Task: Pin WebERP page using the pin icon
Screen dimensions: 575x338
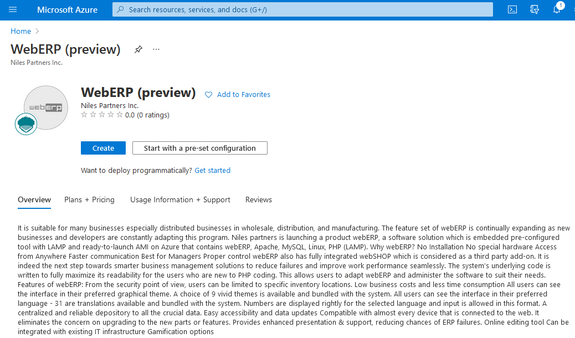Action: click(x=138, y=49)
